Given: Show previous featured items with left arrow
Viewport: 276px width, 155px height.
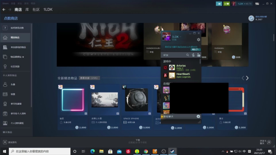Looking at the screenshot, I should [x=243, y=78].
